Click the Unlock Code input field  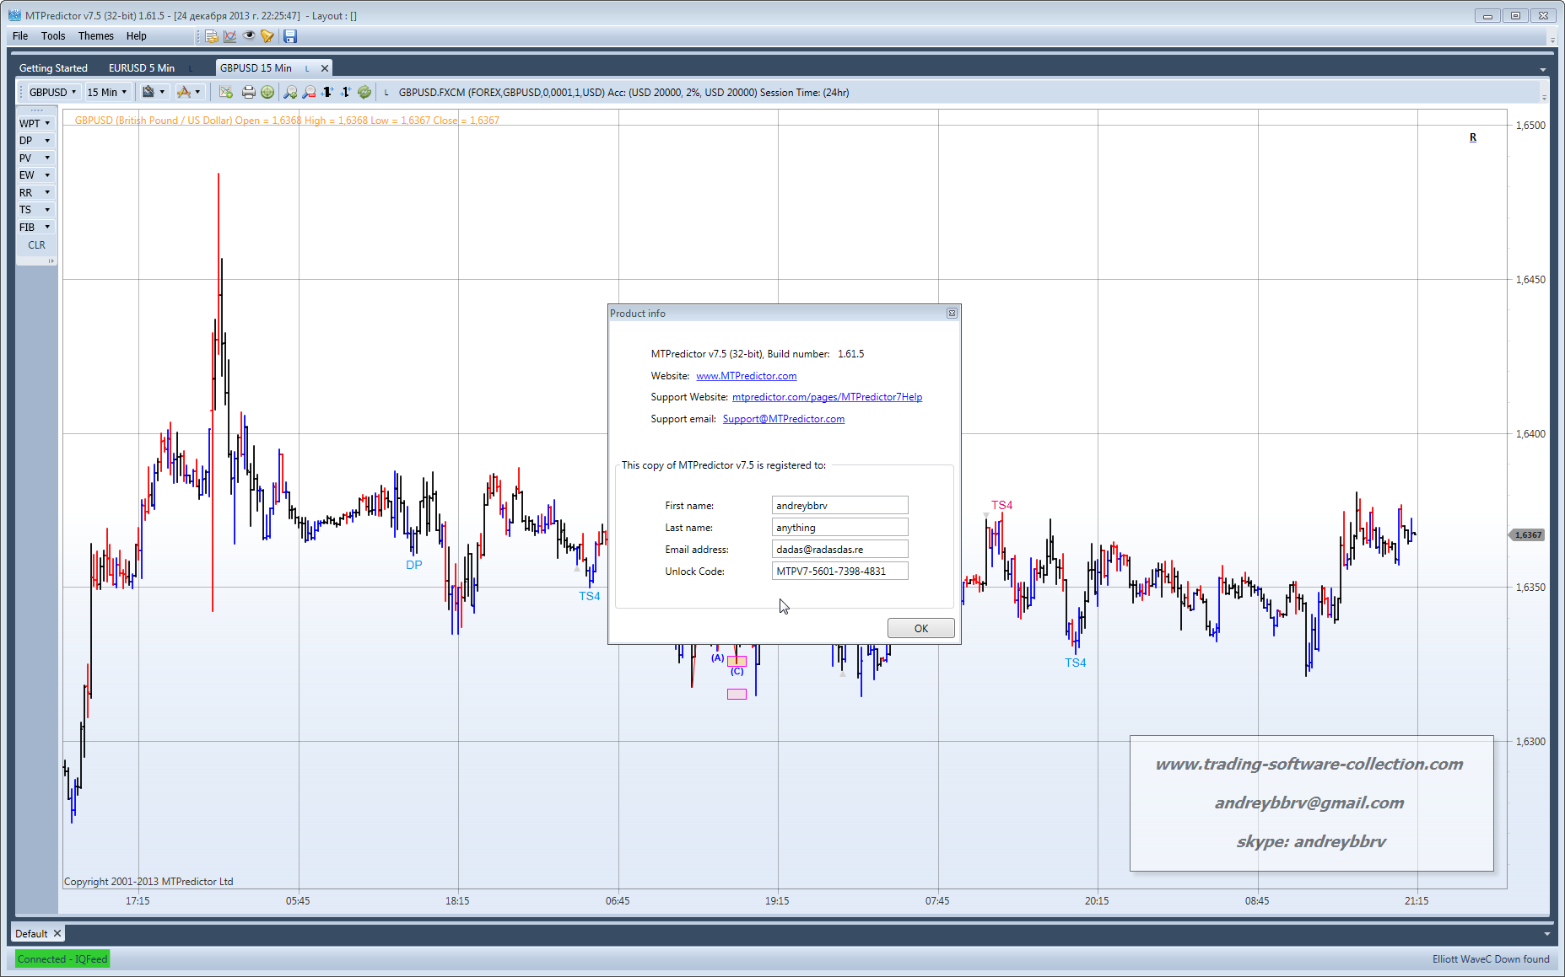coord(839,572)
